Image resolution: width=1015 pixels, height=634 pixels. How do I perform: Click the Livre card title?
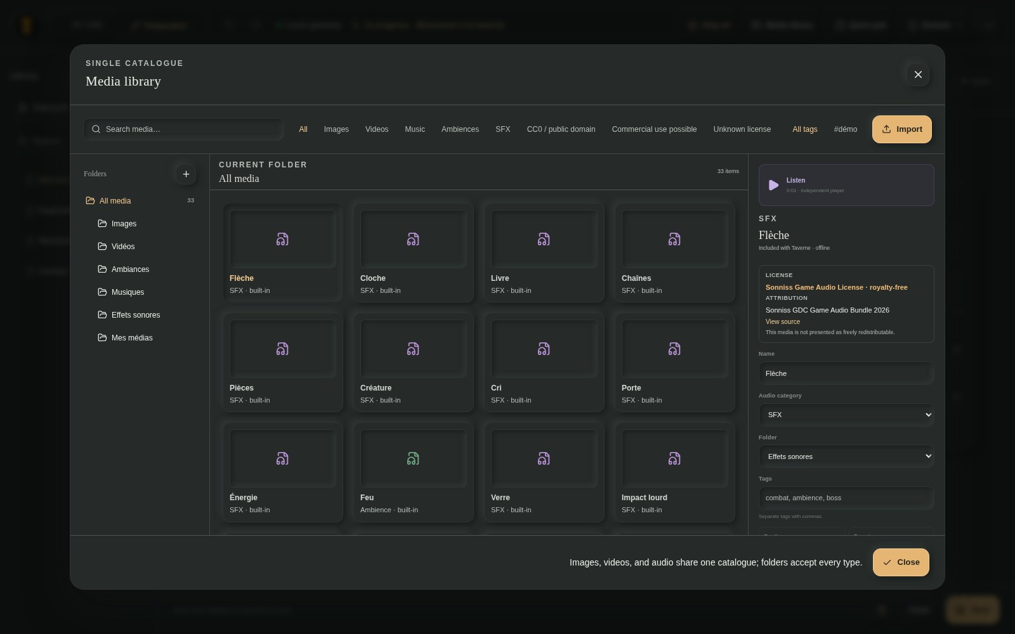coord(500,278)
